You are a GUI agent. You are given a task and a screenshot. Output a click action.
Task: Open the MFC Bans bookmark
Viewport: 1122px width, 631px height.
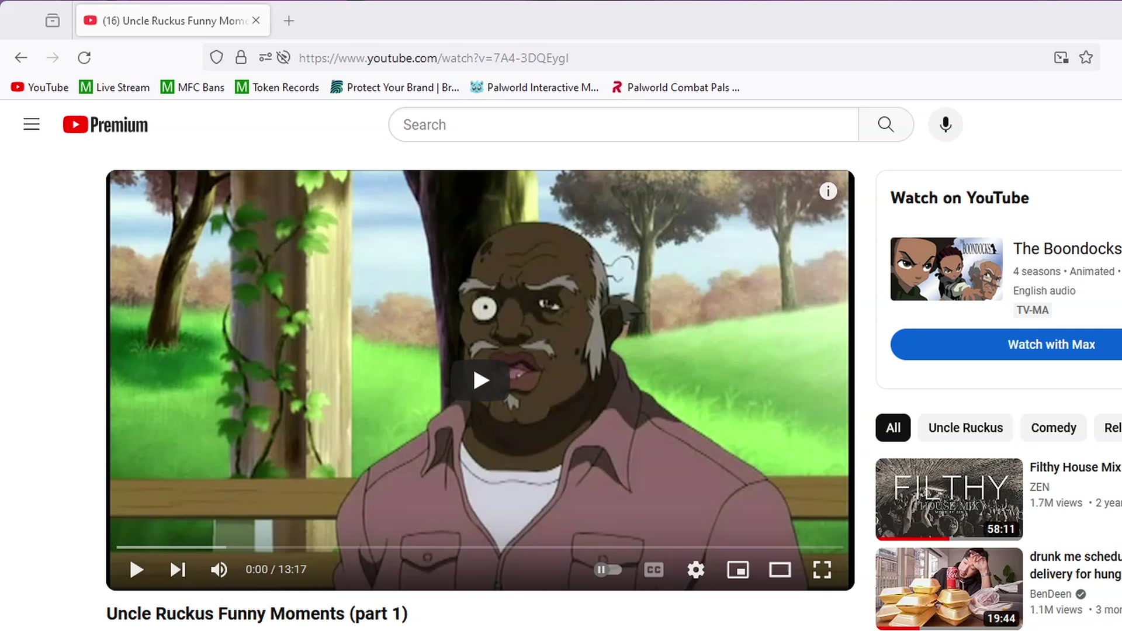(192, 87)
